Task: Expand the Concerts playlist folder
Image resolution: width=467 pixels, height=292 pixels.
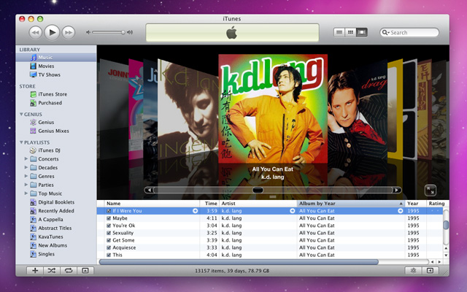Action: (26, 158)
